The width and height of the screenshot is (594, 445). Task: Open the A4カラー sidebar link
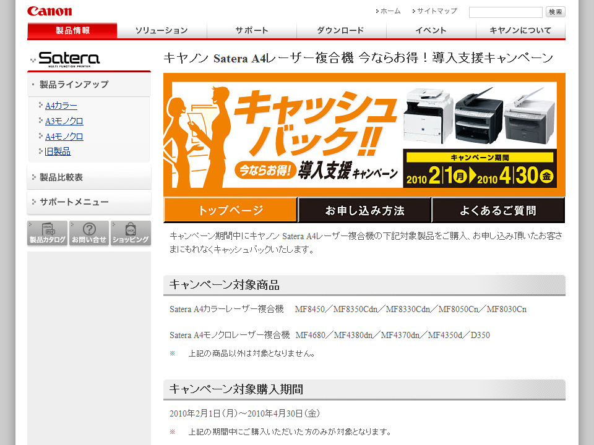[61, 106]
